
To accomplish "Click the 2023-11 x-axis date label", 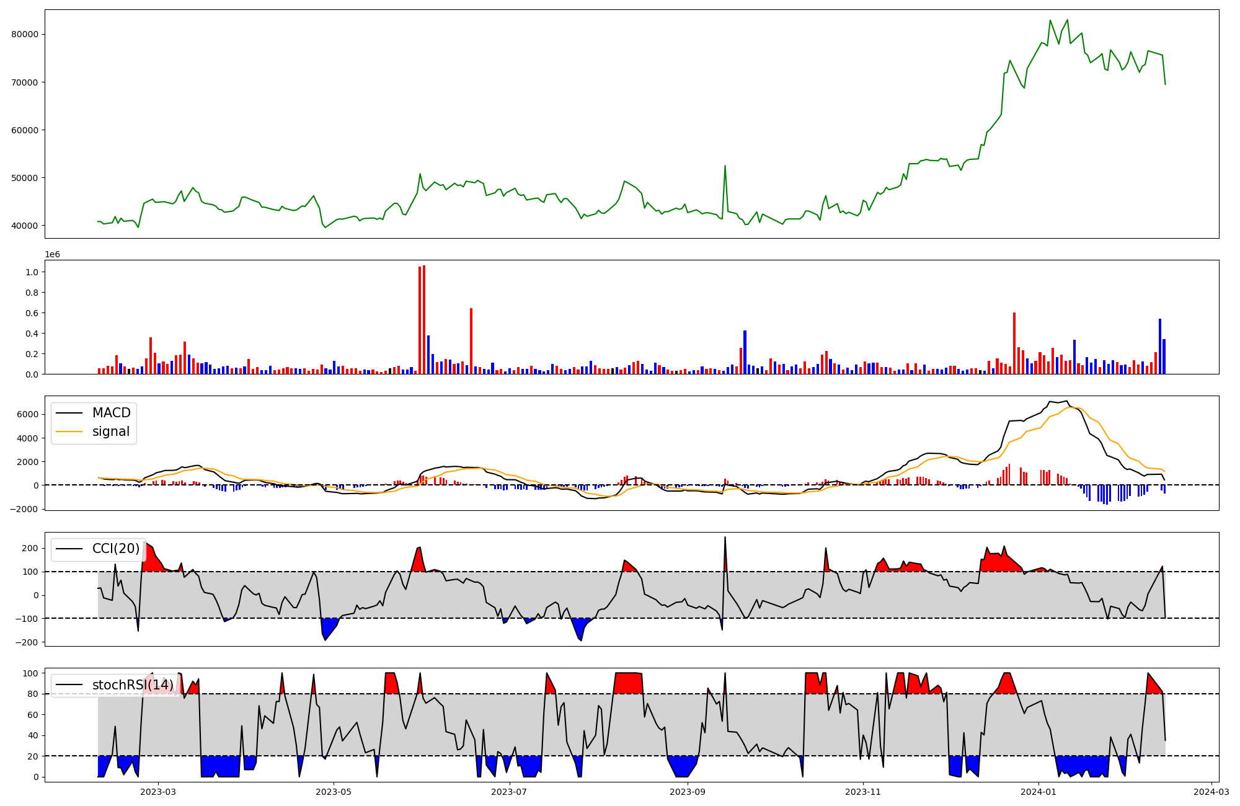I will click(863, 792).
